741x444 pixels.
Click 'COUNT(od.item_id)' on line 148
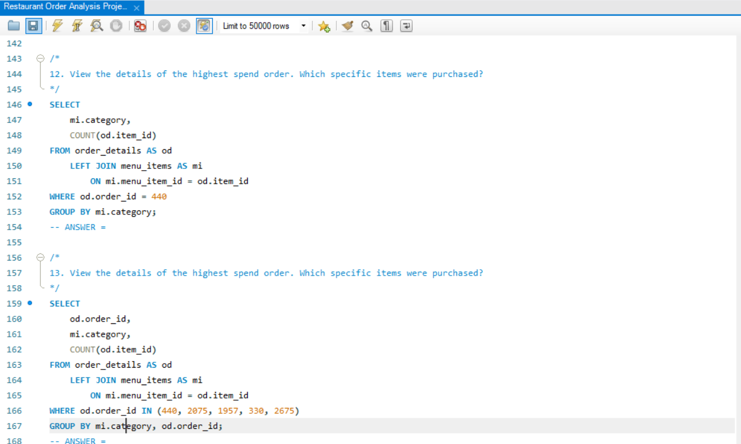[113, 135]
